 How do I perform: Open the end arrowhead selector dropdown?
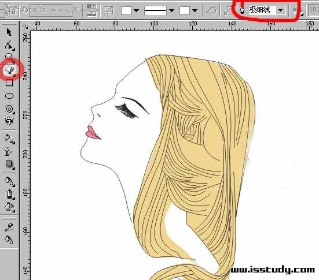tap(195, 10)
